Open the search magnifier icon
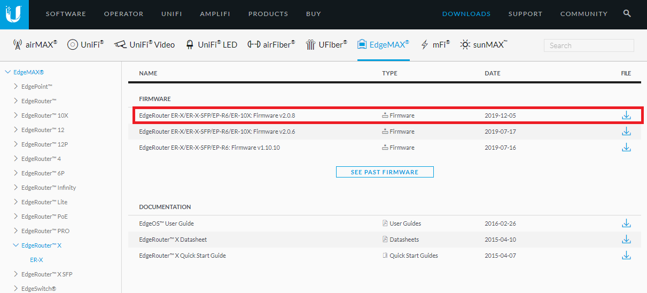Viewport: 647px width, 293px height. [x=627, y=14]
